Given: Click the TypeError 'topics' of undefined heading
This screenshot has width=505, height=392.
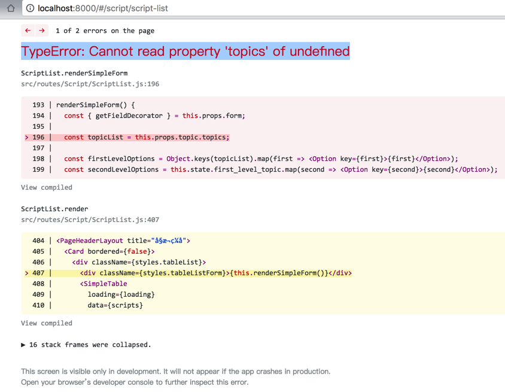Looking at the screenshot, I should tap(185, 51).
